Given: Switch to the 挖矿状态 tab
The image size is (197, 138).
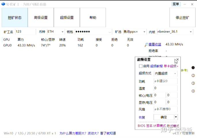Looking at the screenshot, I should tap(15, 18).
